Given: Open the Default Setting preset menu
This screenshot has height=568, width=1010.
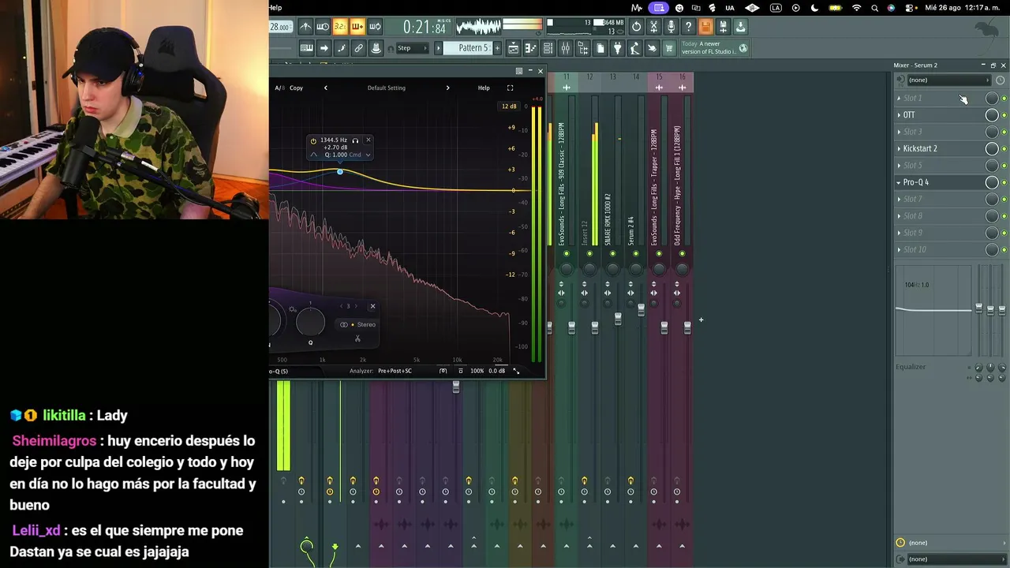Looking at the screenshot, I should [387, 88].
